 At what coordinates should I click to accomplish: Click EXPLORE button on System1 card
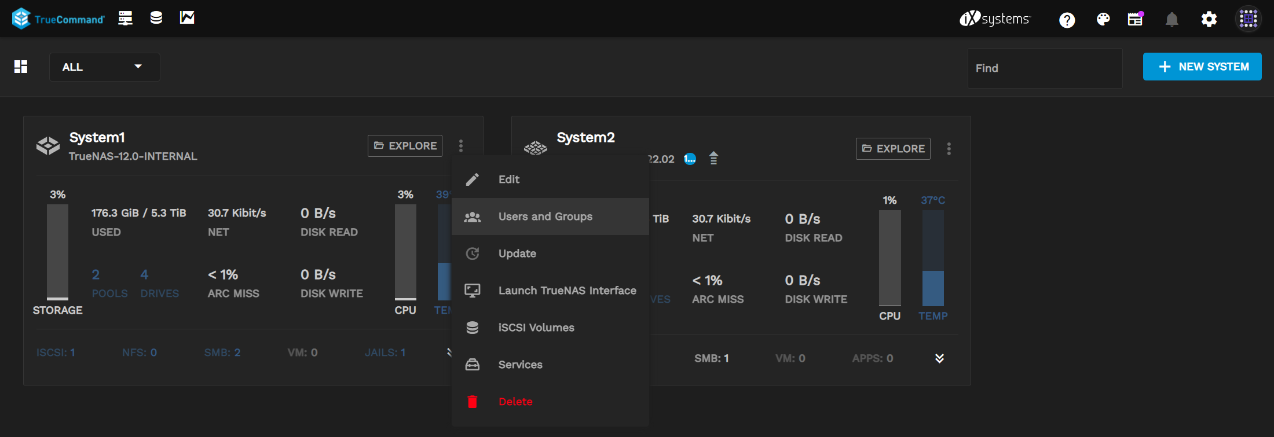tap(405, 146)
